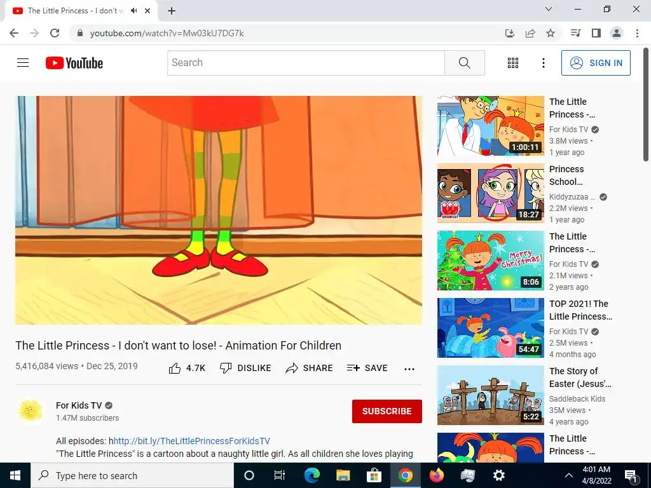Toggle Chrome side panel

(596, 33)
